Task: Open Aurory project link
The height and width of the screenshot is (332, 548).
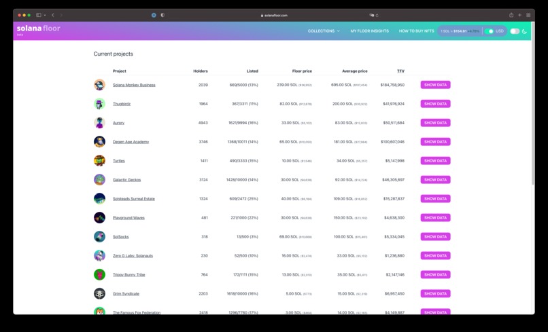Action: [118, 123]
